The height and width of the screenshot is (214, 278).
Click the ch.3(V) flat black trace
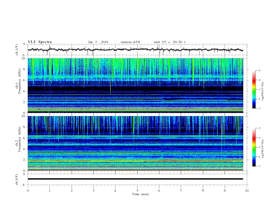click(x=135, y=179)
